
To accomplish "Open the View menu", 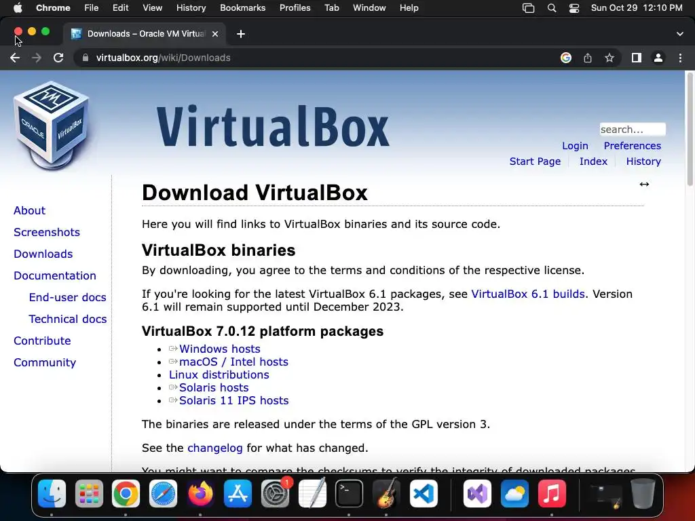I will pyautogui.click(x=152, y=8).
